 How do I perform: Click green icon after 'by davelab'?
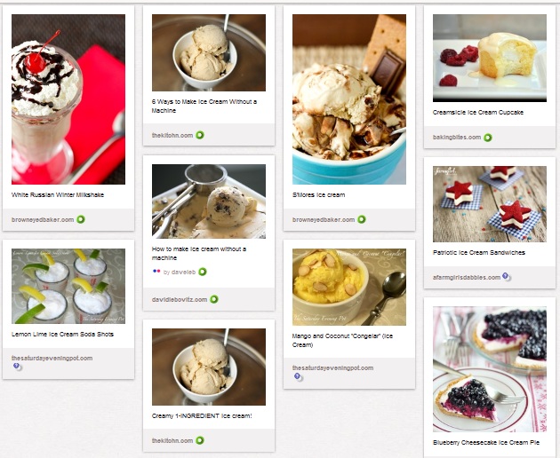pyautogui.click(x=203, y=272)
